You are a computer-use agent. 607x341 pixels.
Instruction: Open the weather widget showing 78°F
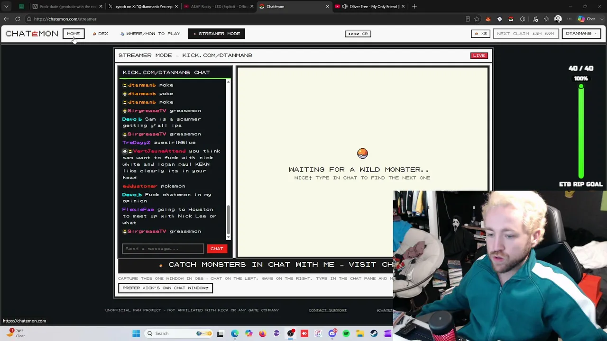(14, 333)
